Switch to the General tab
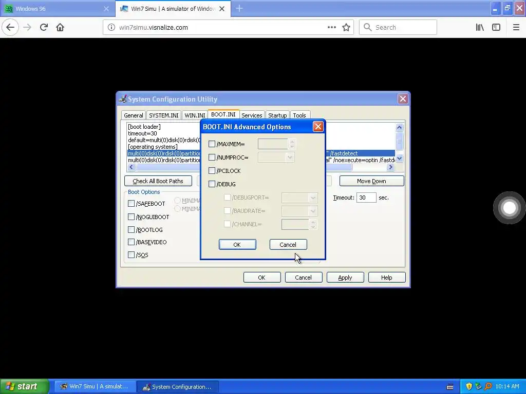526x394 pixels. pyautogui.click(x=133, y=115)
